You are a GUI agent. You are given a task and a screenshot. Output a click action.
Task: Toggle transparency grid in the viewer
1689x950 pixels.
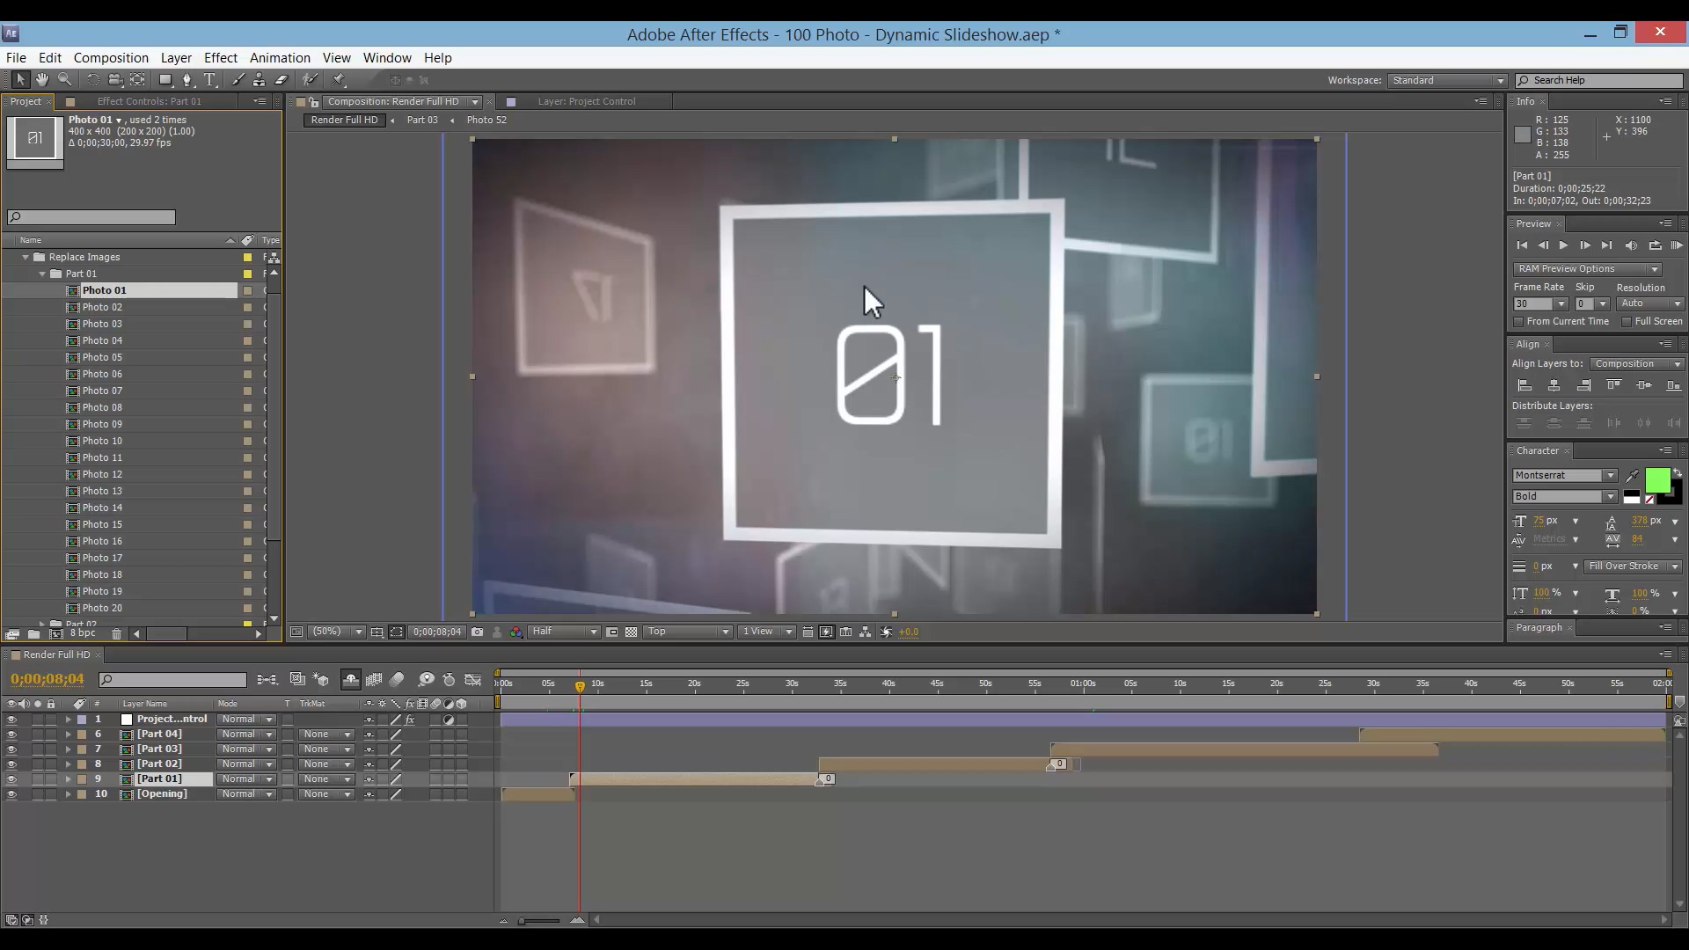(631, 632)
